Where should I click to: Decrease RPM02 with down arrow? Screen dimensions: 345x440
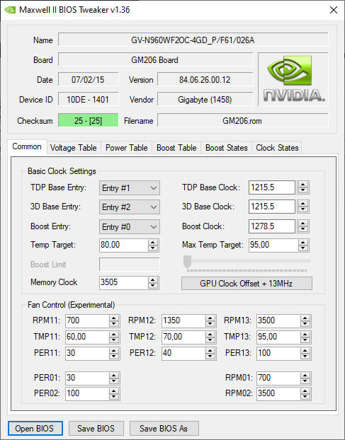pos(305,397)
